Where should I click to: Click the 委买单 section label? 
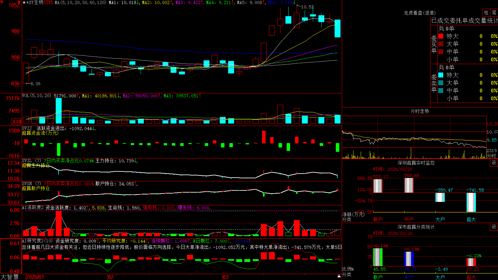point(434,44)
